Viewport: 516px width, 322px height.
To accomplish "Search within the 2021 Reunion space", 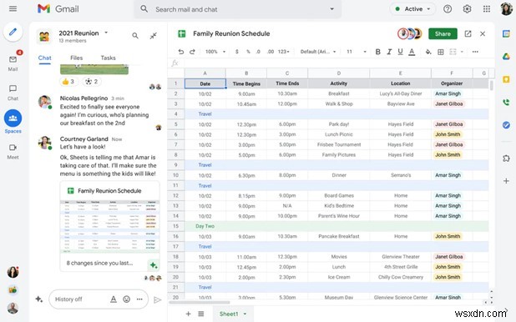I will coord(135,36).
